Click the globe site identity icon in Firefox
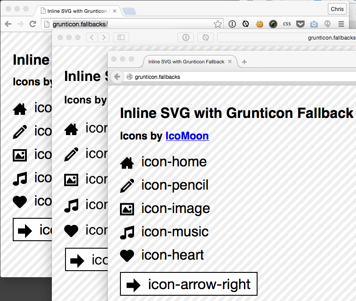 pos(130,77)
